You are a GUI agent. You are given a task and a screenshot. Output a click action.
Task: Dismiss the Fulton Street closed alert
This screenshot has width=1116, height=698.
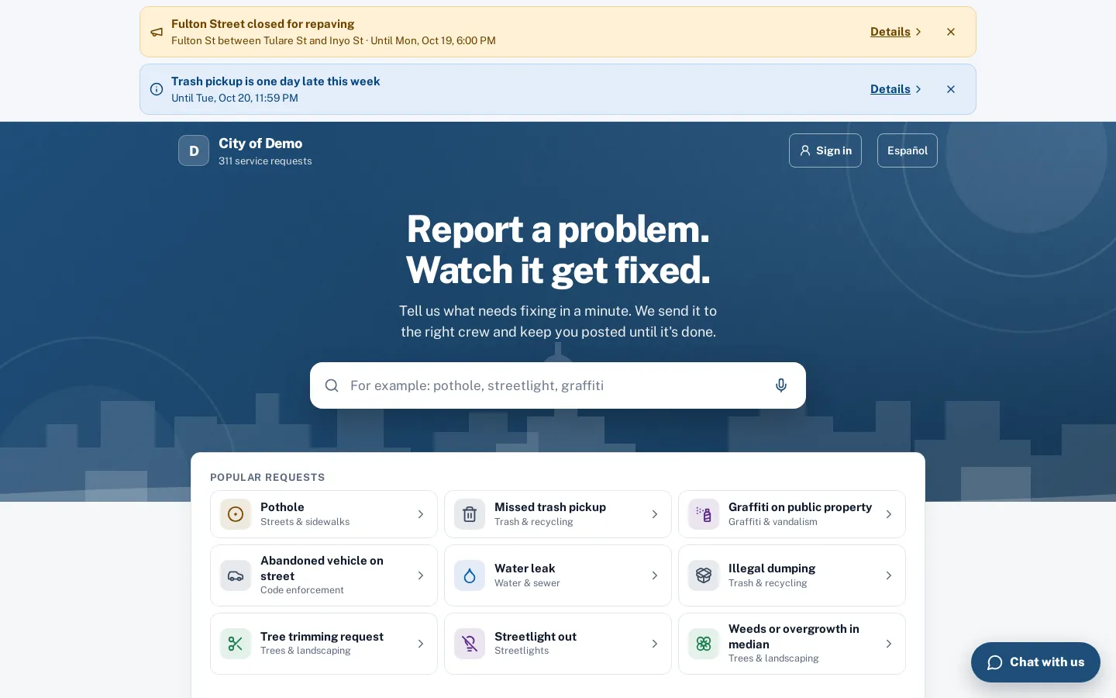click(951, 32)
